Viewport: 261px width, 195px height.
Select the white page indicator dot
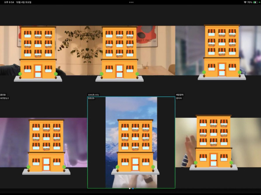coord(130,188)
